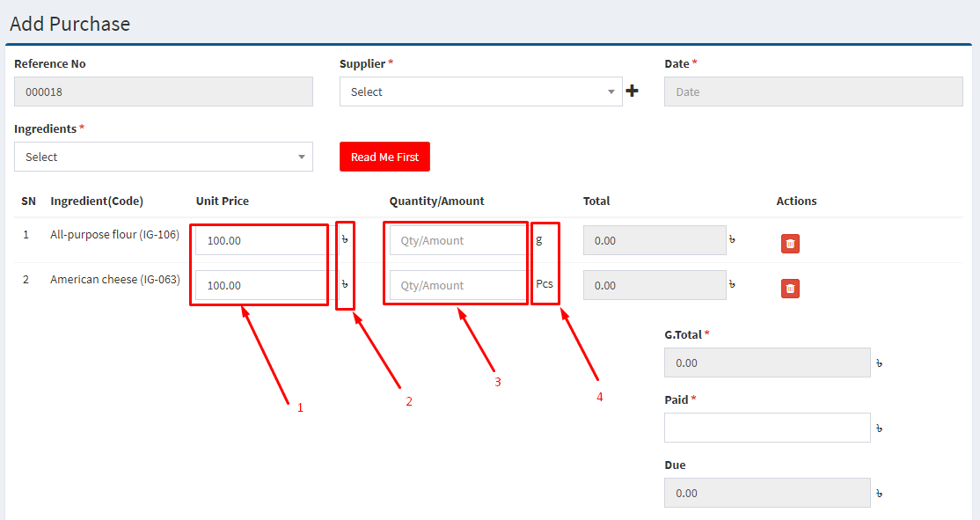Select the G.Total field
Screen dimensions: 980x520
point(766,363)
